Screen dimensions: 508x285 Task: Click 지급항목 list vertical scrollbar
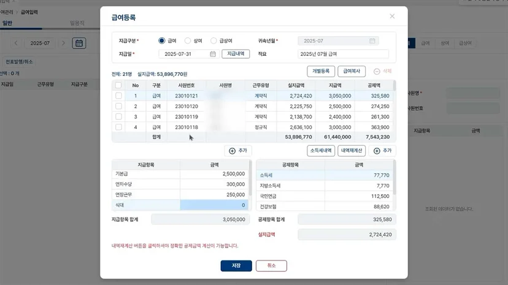(250, 177)
